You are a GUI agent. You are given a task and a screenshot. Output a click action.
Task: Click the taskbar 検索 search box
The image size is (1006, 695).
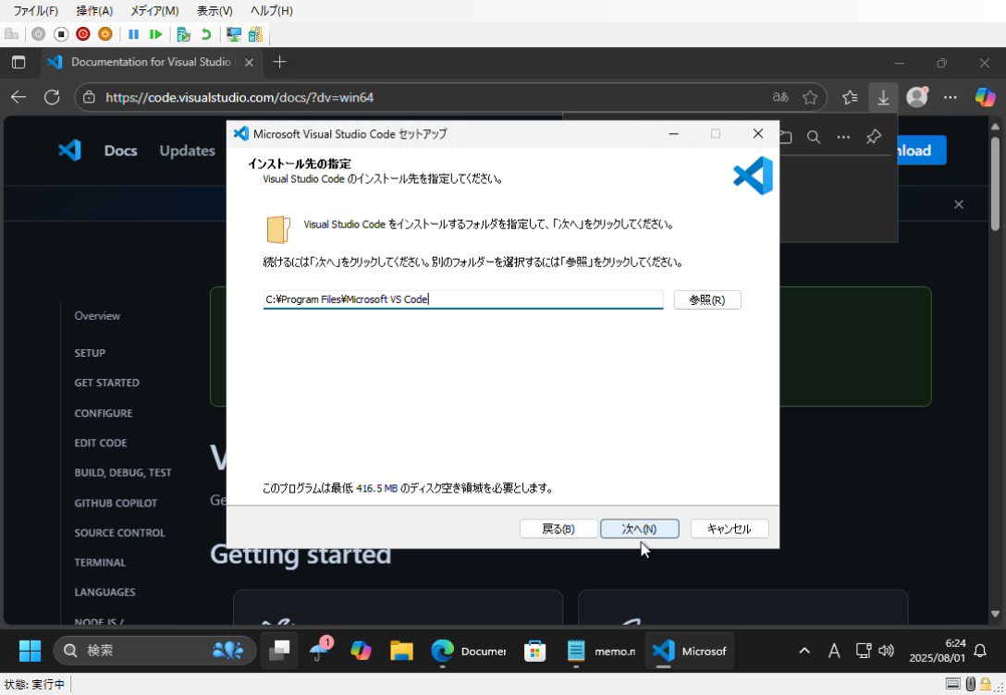[154, 651]
